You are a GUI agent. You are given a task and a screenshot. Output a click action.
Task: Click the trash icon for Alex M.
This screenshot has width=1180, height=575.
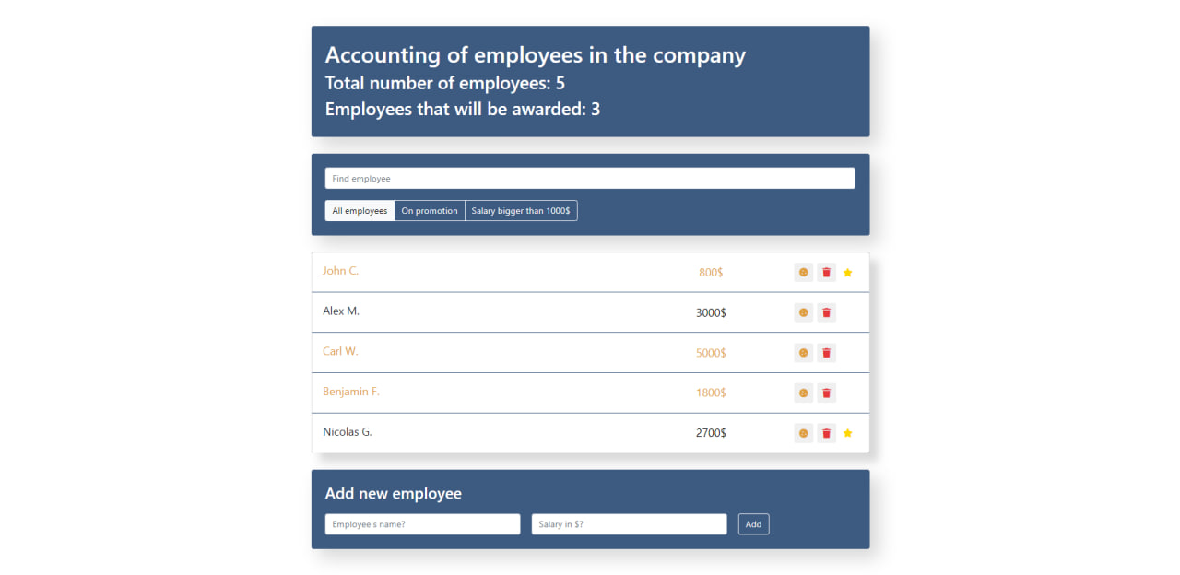click(826, 311)
